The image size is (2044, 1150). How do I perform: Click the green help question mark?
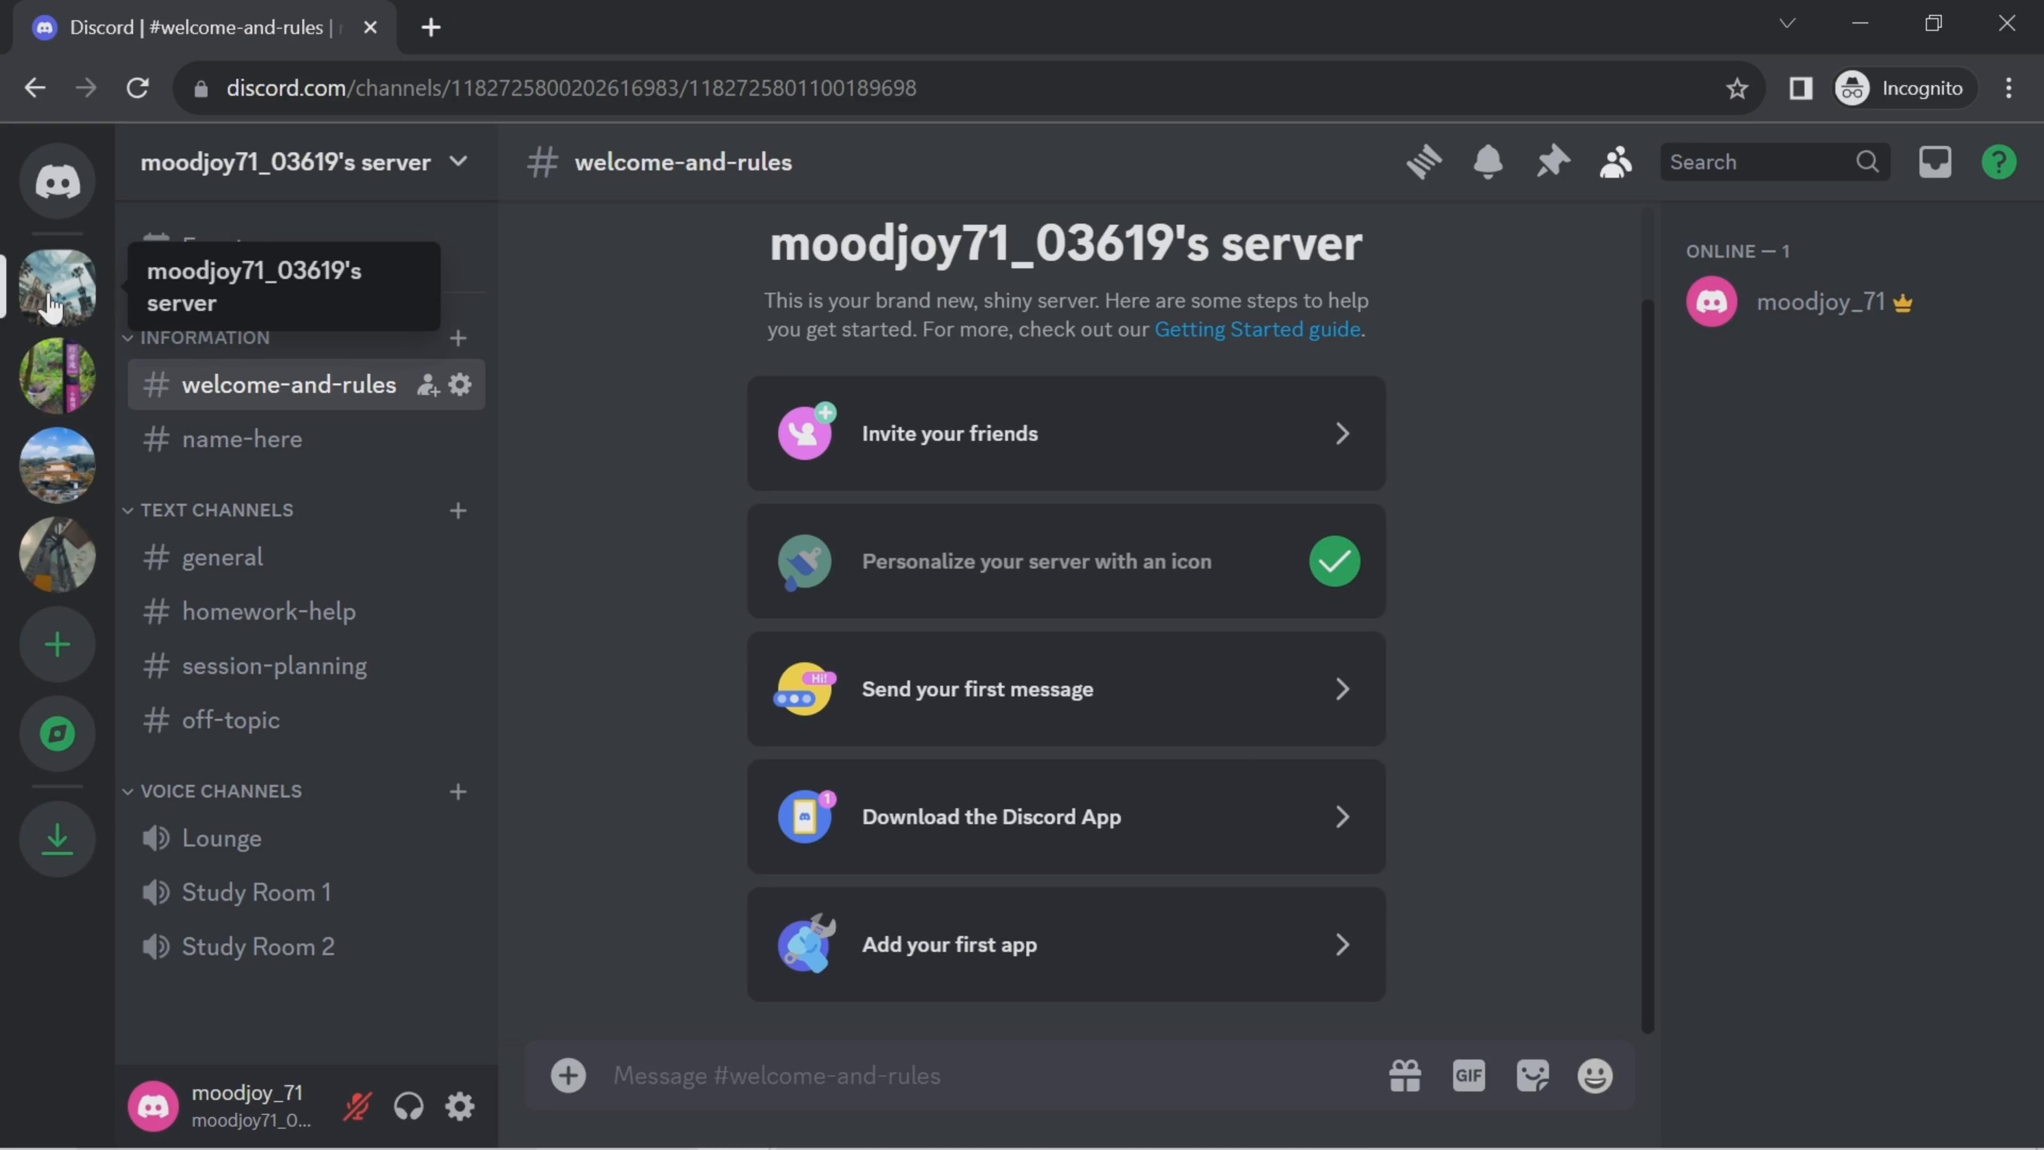pos(1998,162)
